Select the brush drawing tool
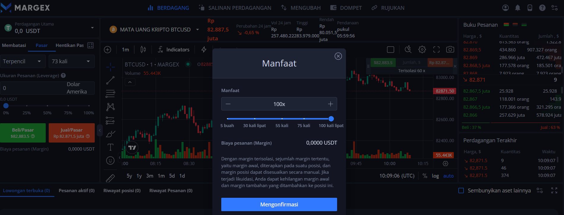The height and width of the screenshot is (215, 564). coord(110,134)
